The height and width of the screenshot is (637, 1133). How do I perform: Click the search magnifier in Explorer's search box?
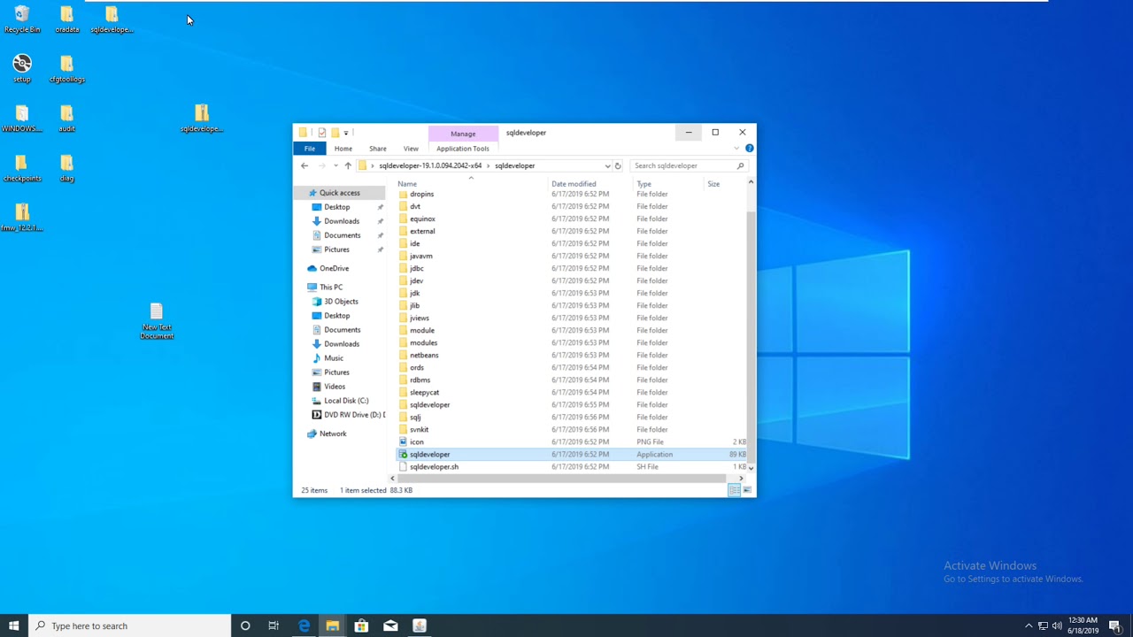click(740, 165)
